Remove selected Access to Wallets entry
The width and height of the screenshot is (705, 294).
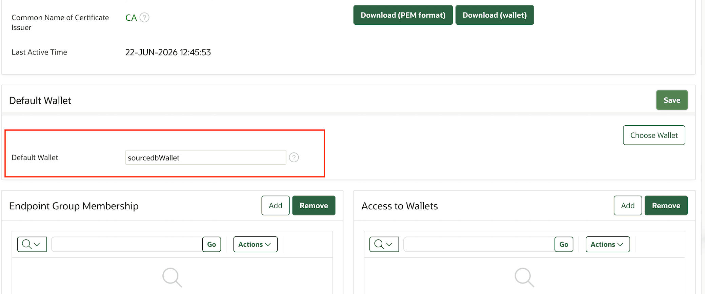pos(666,205)
